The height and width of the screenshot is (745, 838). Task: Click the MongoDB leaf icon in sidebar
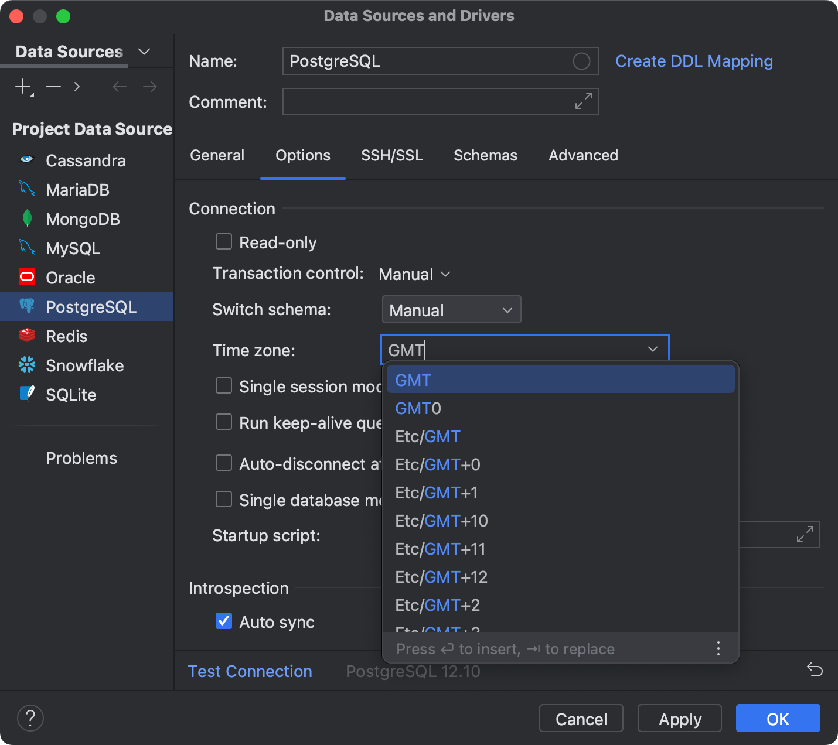coord(27,218)
